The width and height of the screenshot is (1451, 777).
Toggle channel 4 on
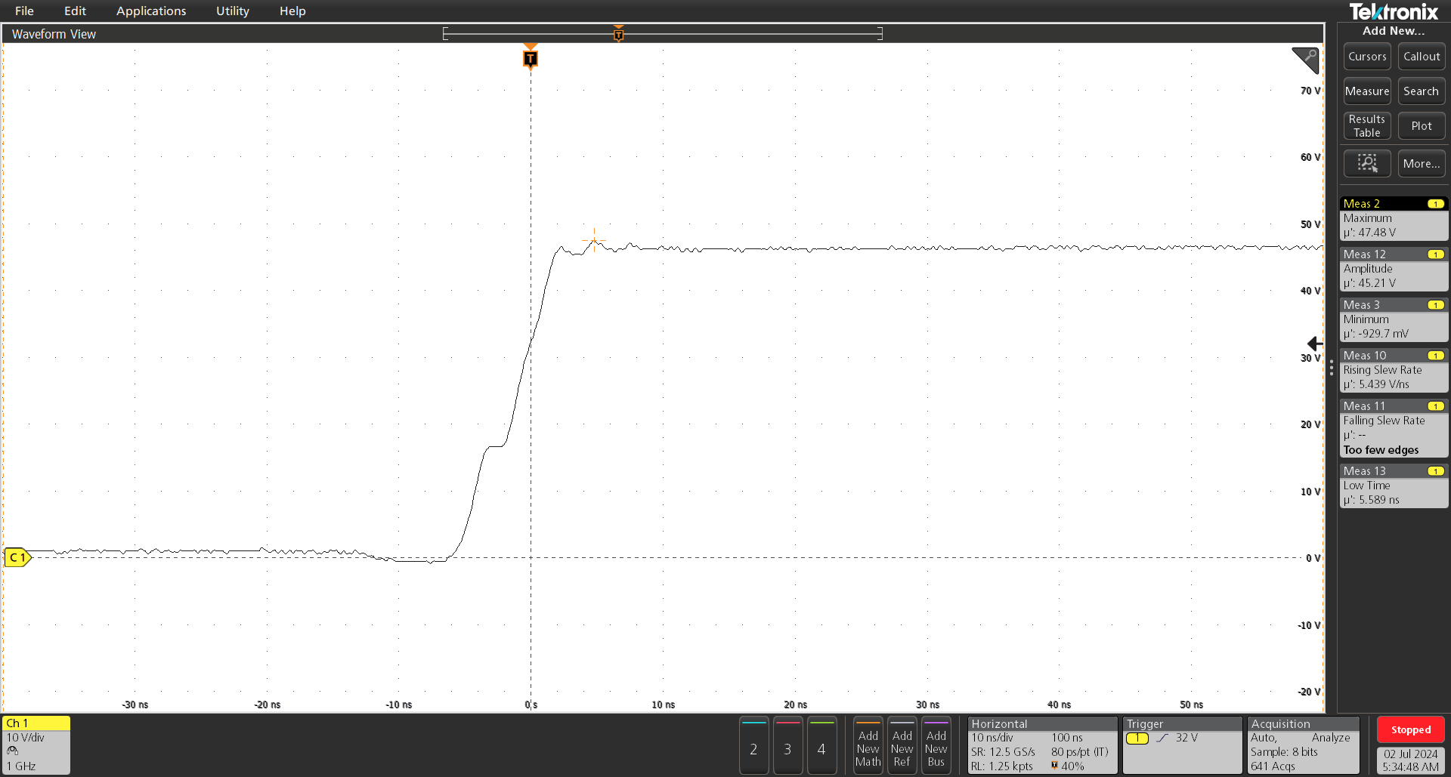821,746
